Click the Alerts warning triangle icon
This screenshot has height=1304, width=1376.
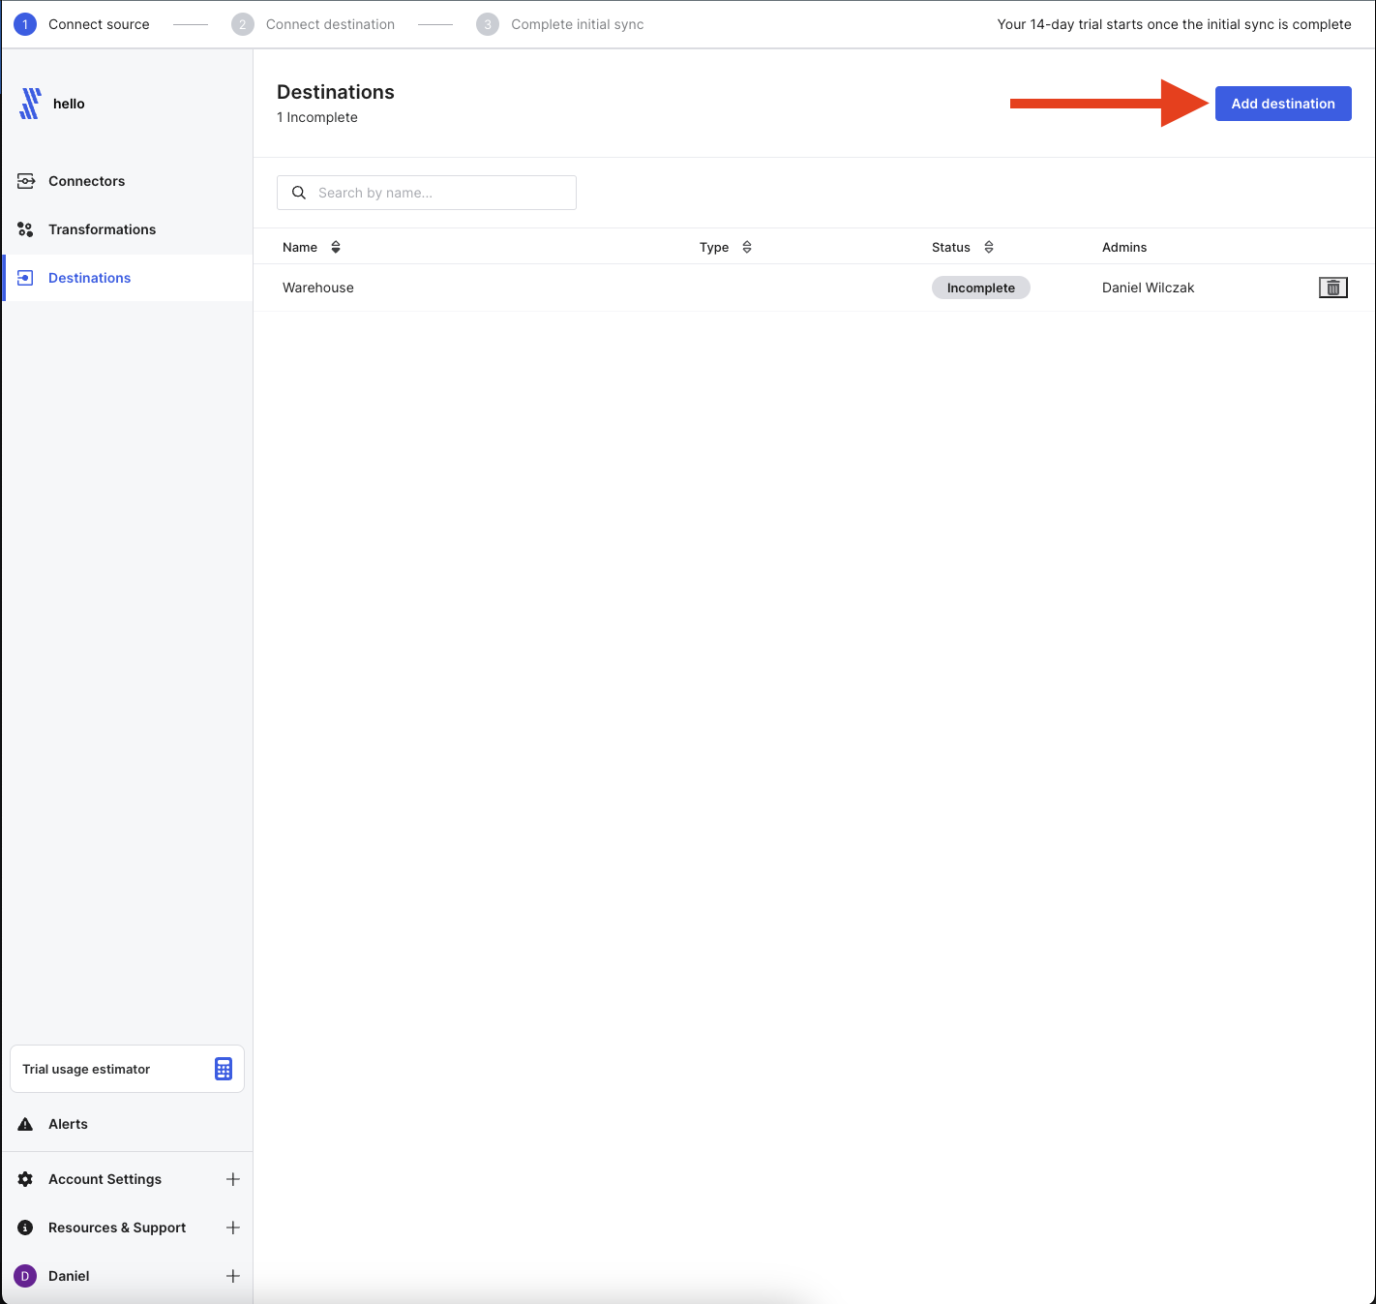tap(26, 1124)
